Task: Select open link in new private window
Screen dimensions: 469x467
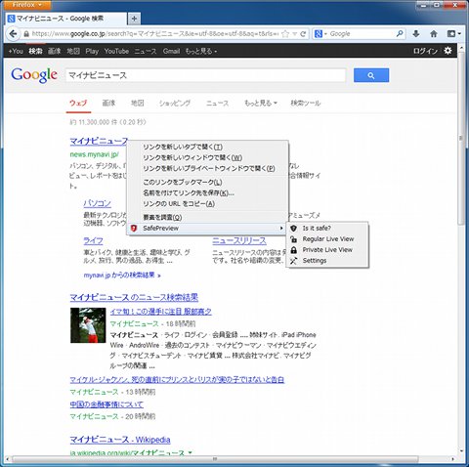Action: tap(207, 168)
